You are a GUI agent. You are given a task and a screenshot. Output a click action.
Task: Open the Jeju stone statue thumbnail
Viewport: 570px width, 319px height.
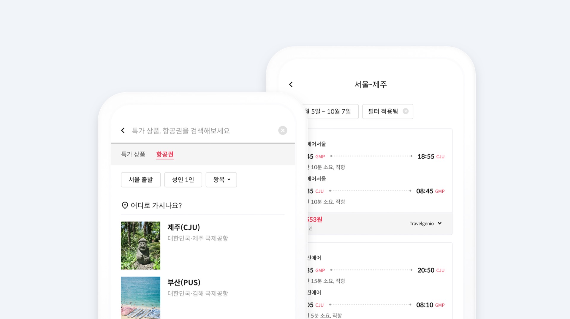point(140,246)
